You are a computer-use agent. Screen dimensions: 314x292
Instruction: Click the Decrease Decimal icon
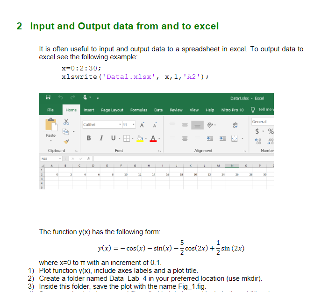click(x=271, y=141)
